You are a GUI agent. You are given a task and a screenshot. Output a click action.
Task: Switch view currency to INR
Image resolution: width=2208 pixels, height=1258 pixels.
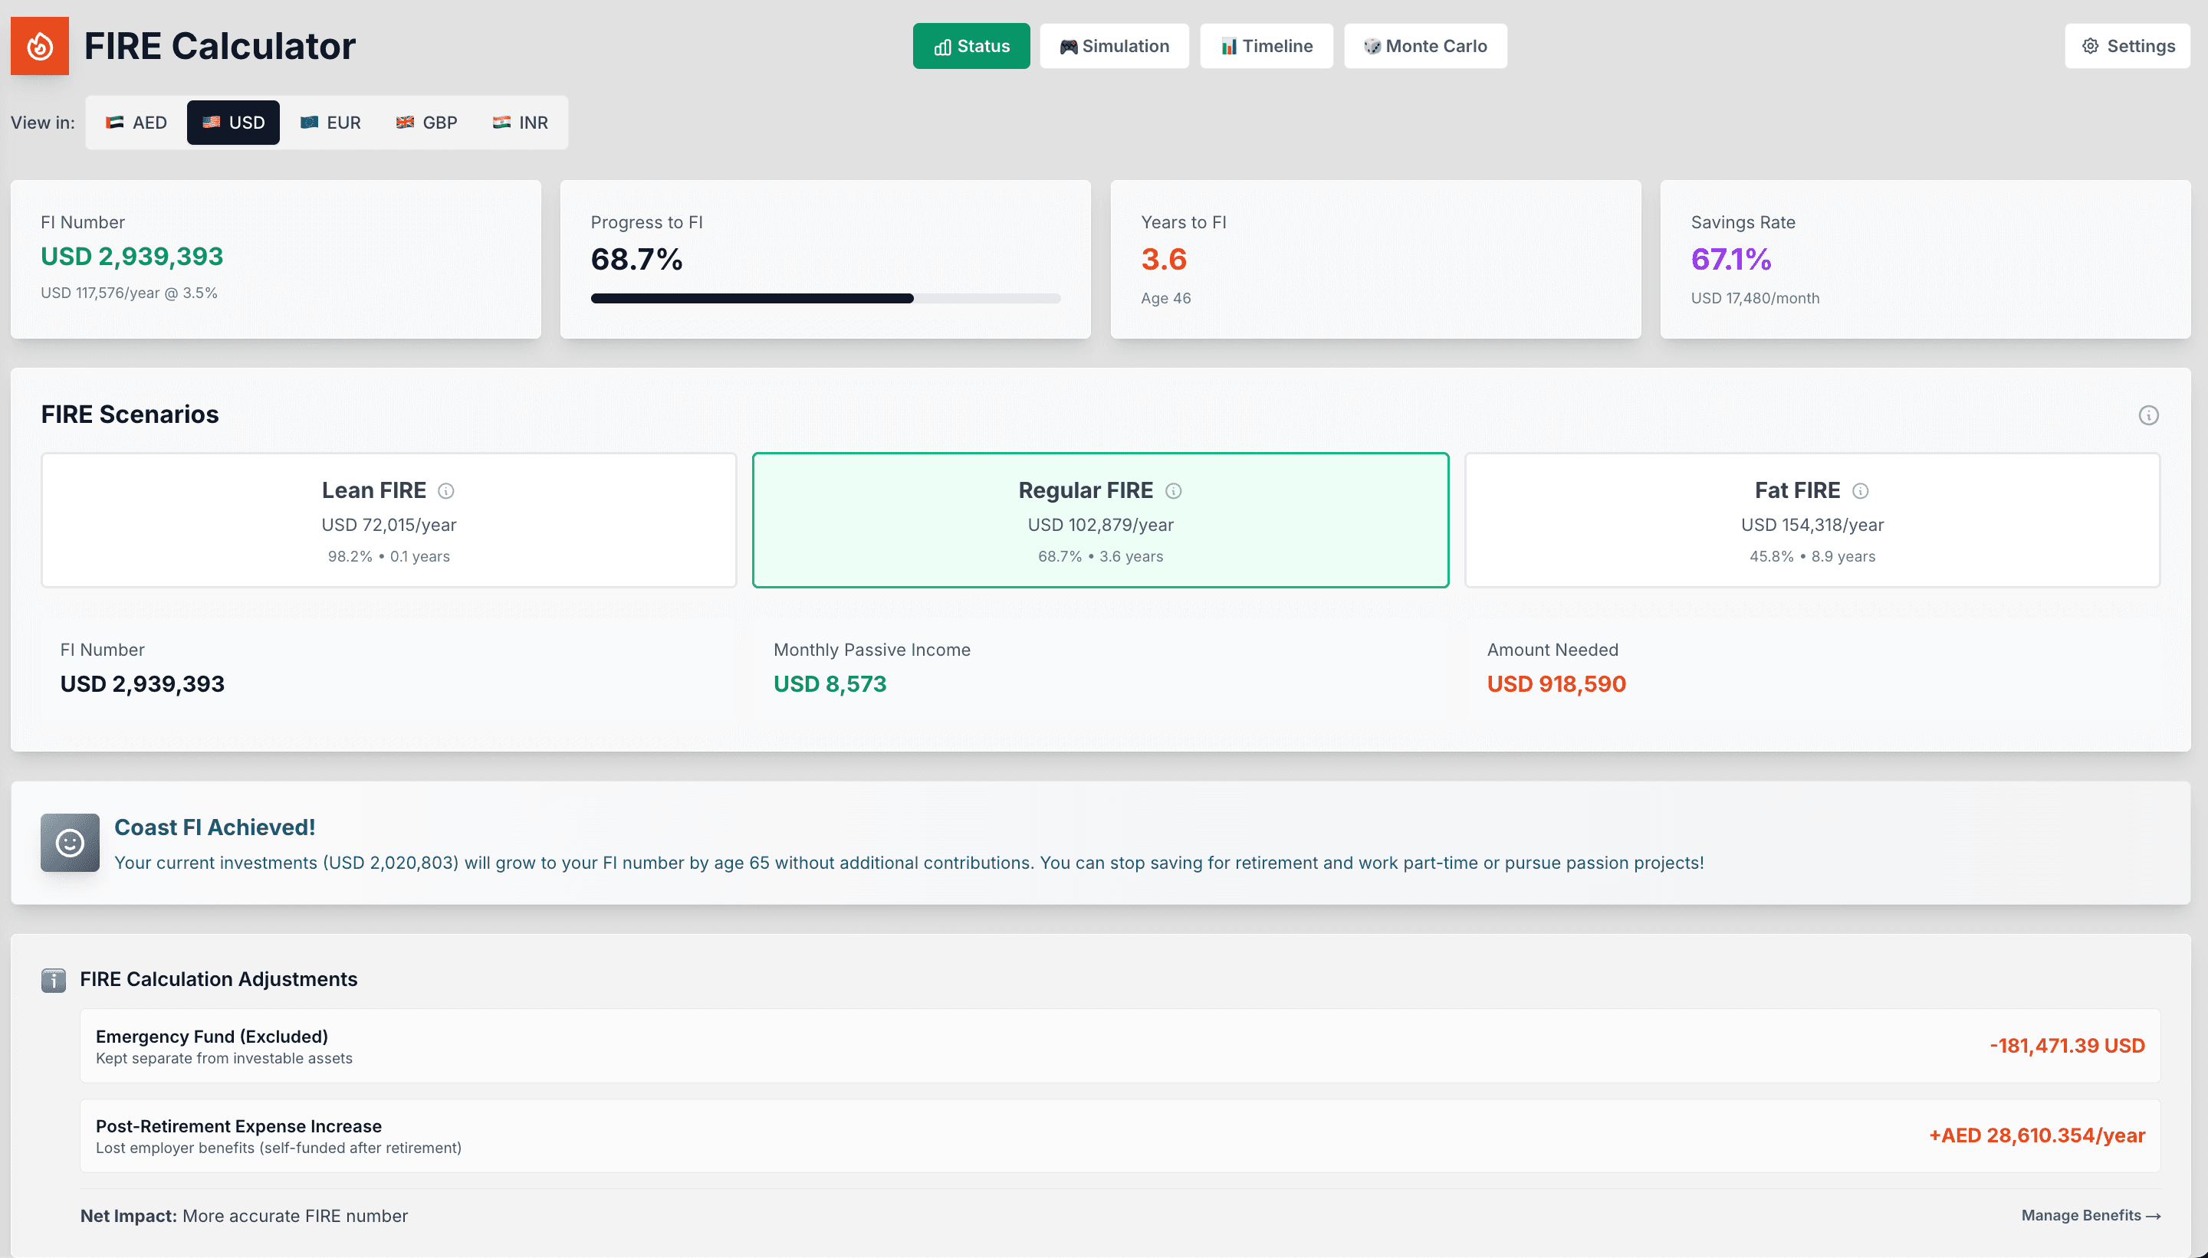pos(521,123)
